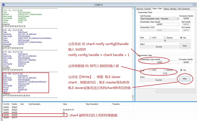197x121 pixels.
Task: Select ASCII radio in Characteristic Read
Action: (150, 38)
